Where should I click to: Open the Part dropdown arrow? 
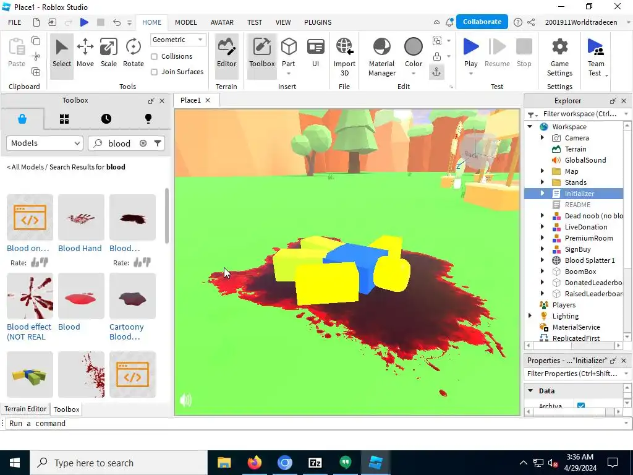click(x=289, y=74)
